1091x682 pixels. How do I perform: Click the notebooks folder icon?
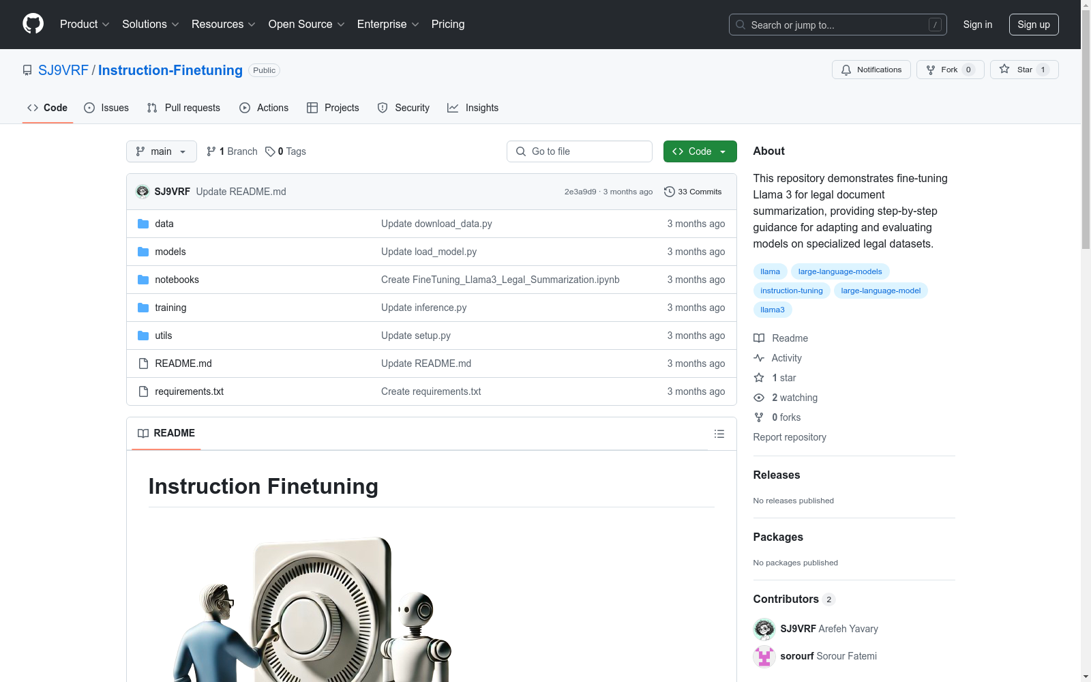click(143, 280)
